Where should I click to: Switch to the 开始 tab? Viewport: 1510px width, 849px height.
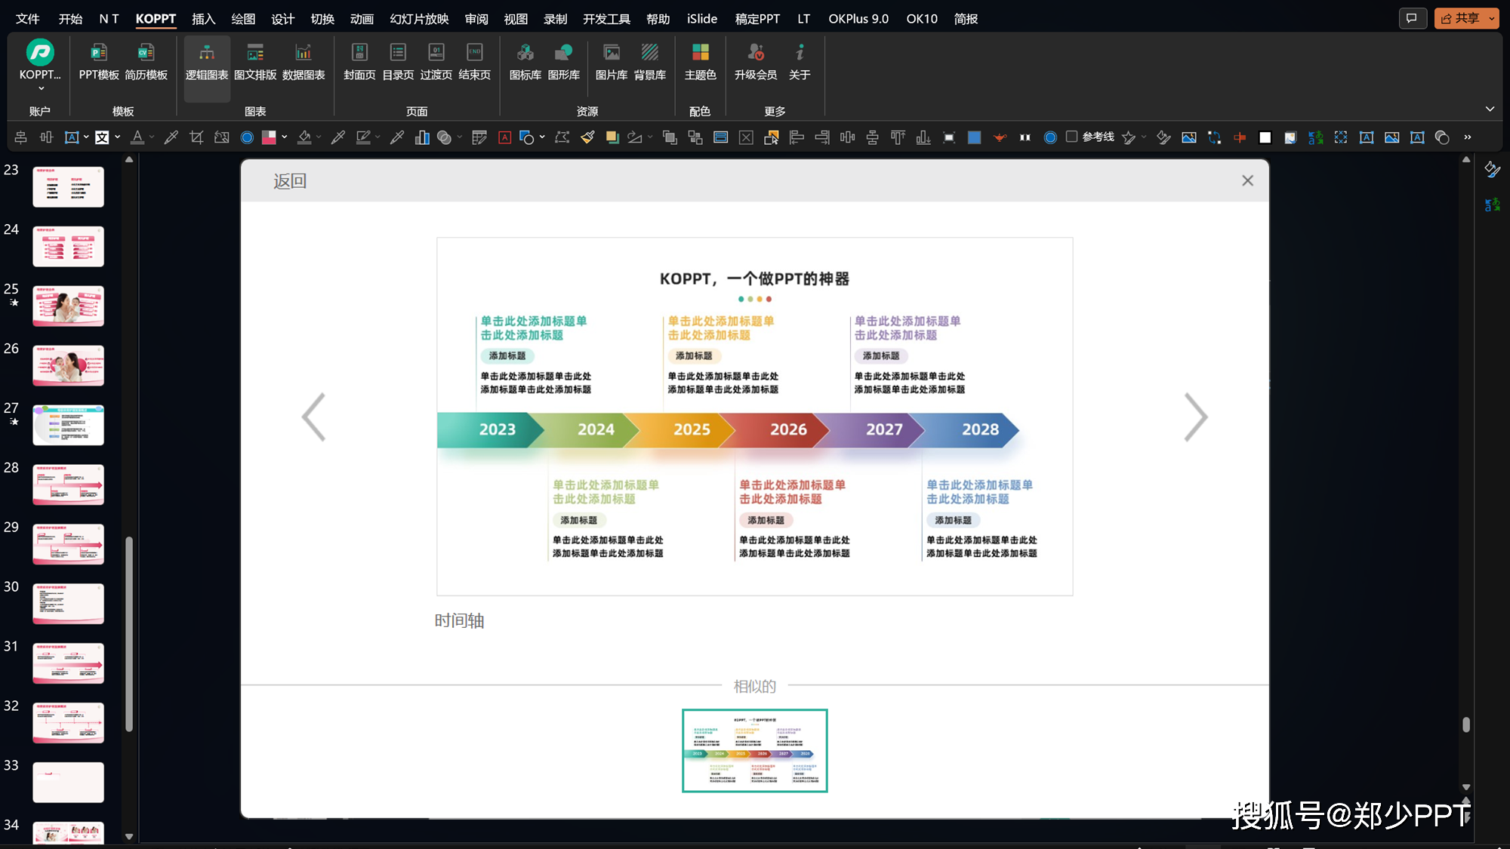[x=70, y=19]
